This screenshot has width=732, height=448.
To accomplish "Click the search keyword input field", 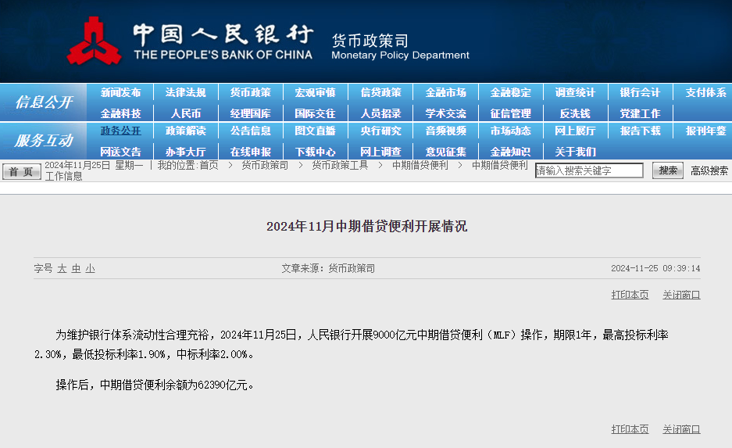I will (x=589, y=170).
